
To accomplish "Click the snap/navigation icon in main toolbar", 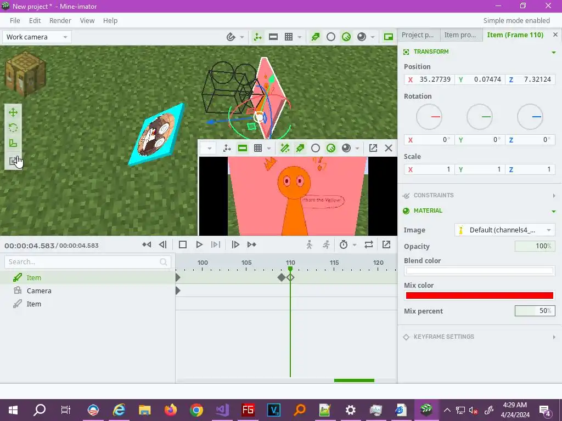I will tap(231, 37).
